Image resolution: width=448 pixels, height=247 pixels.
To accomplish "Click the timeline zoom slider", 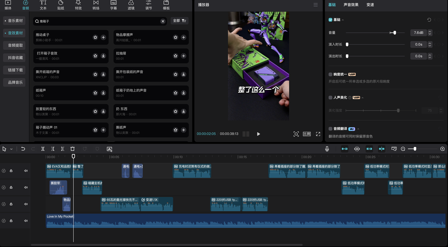I will click(422, 149).
